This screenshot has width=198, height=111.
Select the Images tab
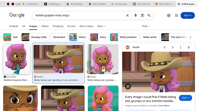33,26
